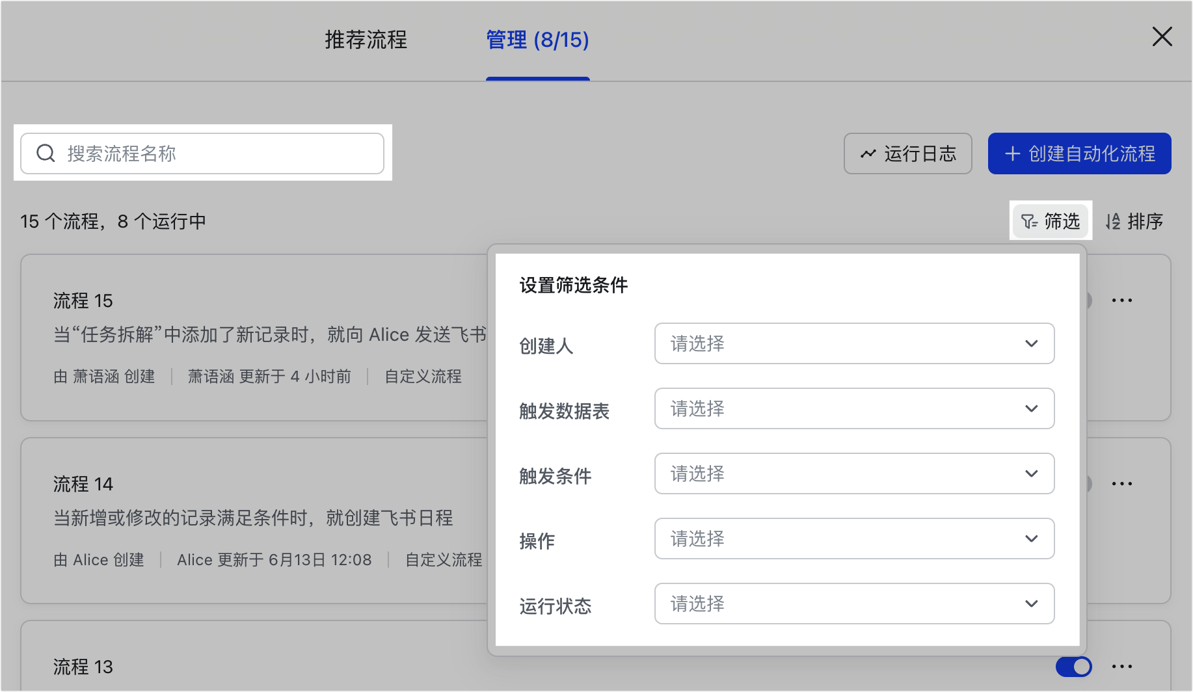Open more options for 流程 15
Viewport: 1193px width, 692px height.
(1121, 300)
